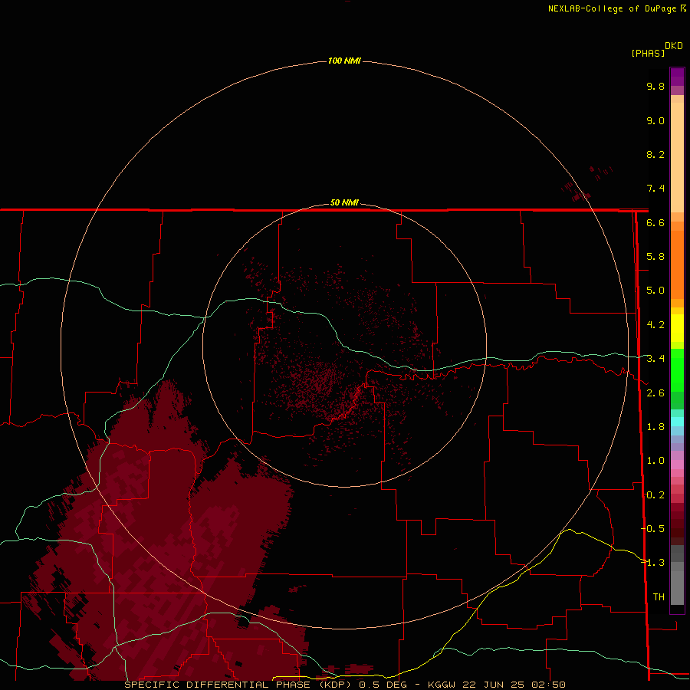Click the gray segment of color scale
This screenshot has width=690, height=690.
tap(677, 587)
